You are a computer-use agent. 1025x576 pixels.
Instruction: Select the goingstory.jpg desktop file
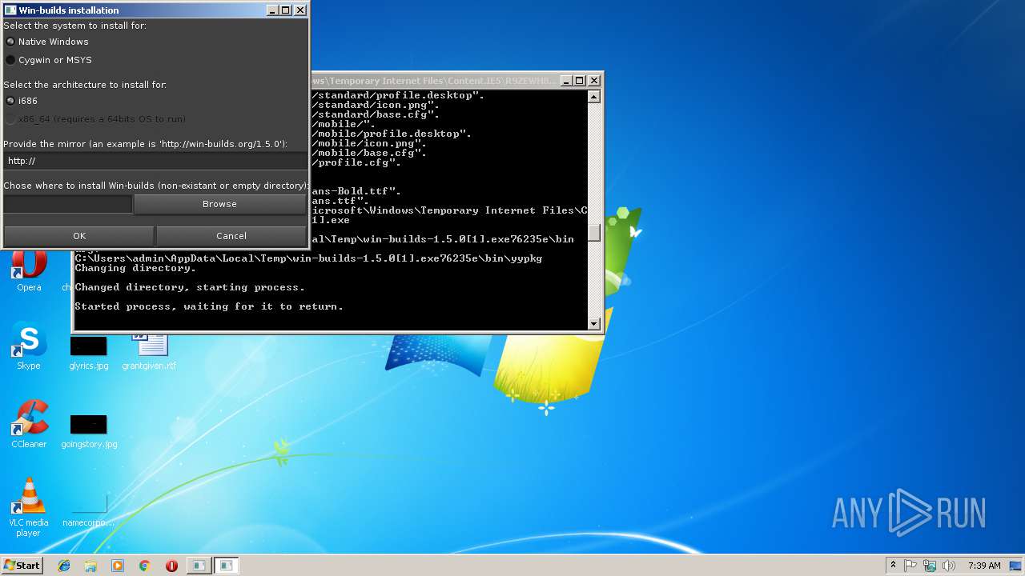(88, 430)
